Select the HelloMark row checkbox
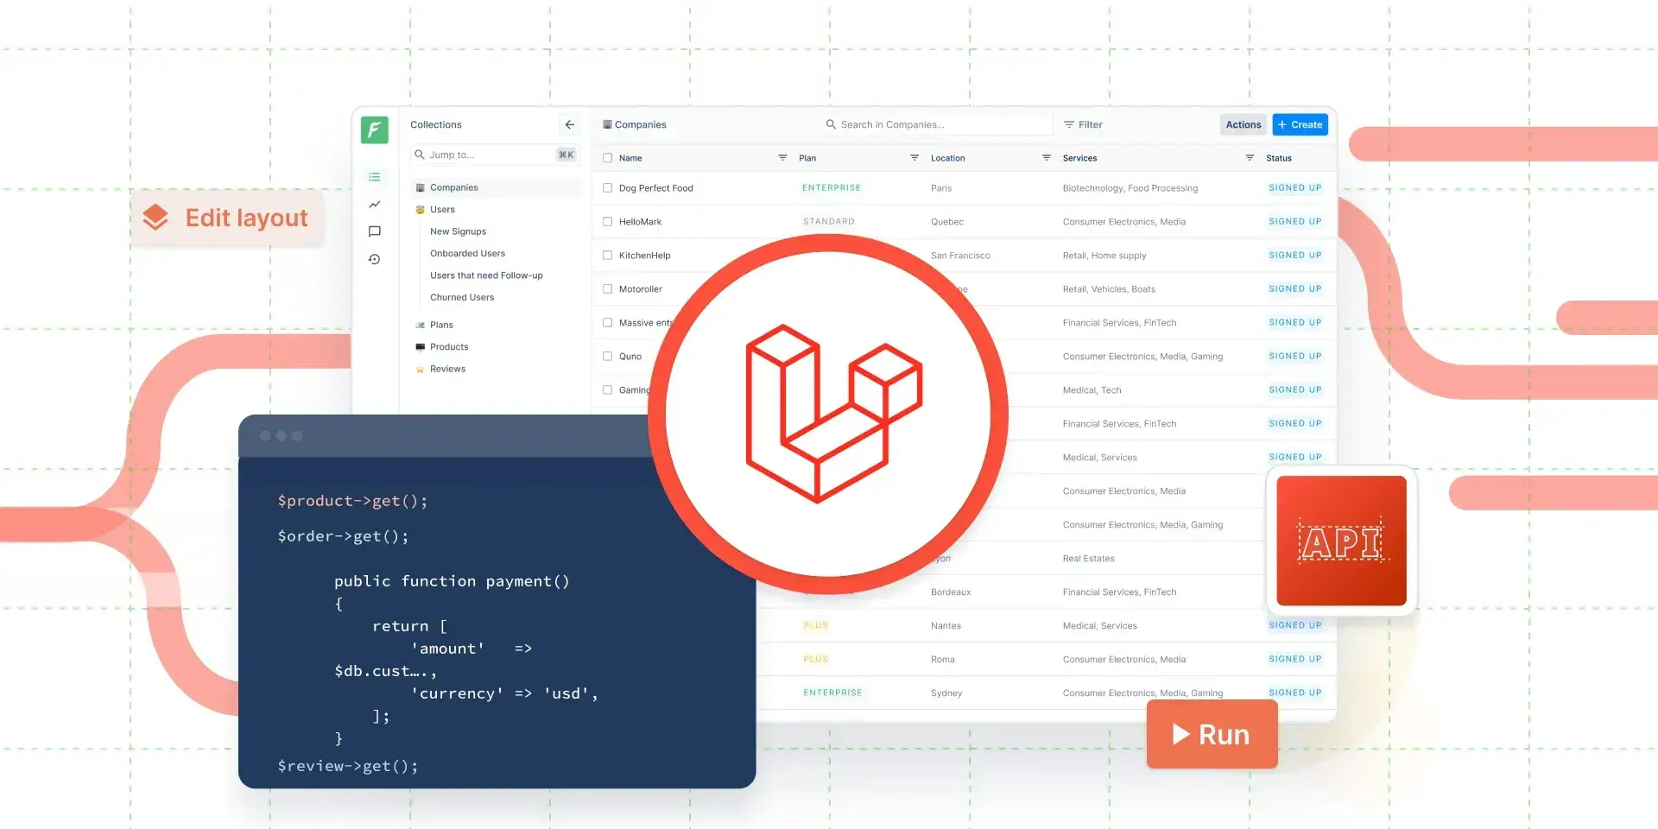Image resolution: width=1658 pixels, height=829 pixels. click(x=607, y=221)
